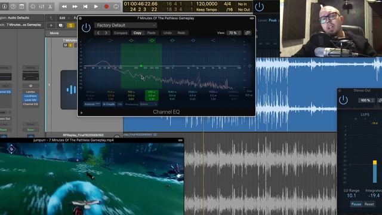Toggle Stereo Out Loudness Meter power button
The width and height of the screenshot is (382, 215).
point(343,100)
